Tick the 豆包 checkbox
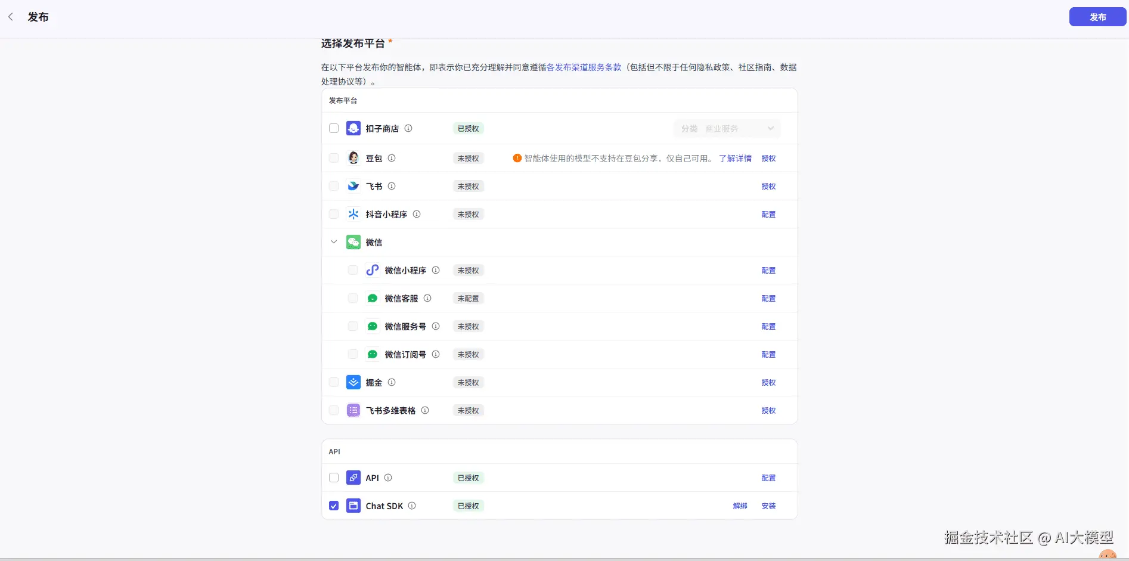1129x561 pixels. 334,158
